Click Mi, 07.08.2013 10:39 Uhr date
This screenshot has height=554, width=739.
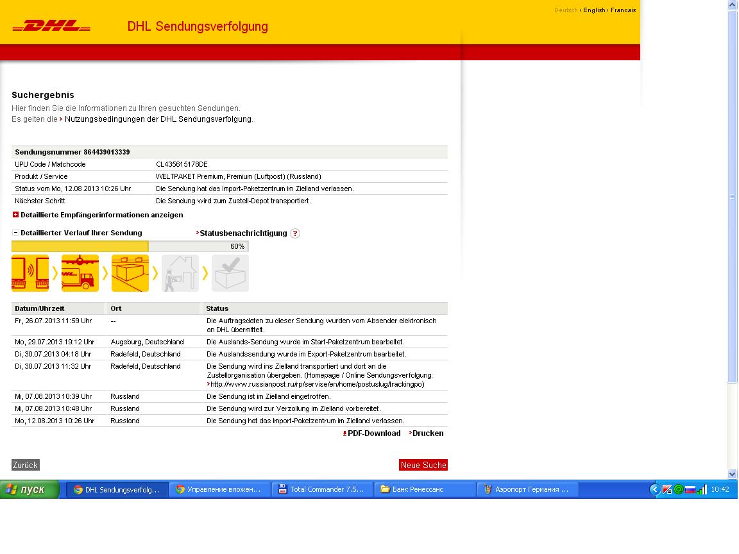click(x=53, y=397)
